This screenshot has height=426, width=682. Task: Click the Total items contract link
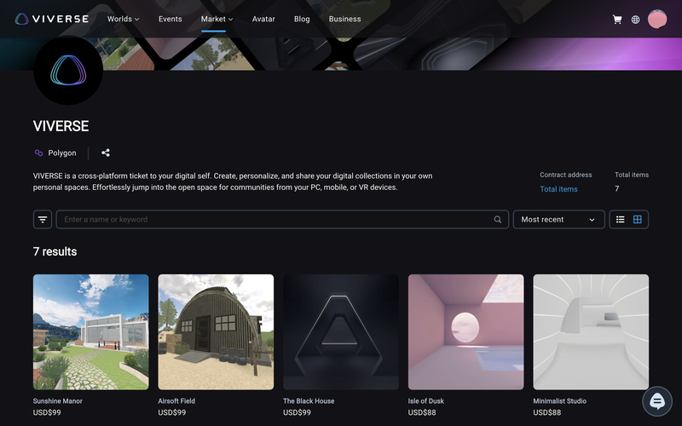pyautogui.click(x=558, y=189)
